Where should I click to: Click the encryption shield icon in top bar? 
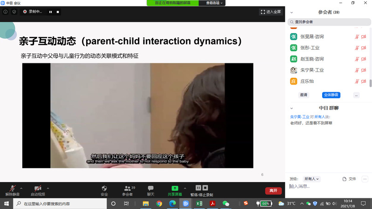(x=14, y=12)
